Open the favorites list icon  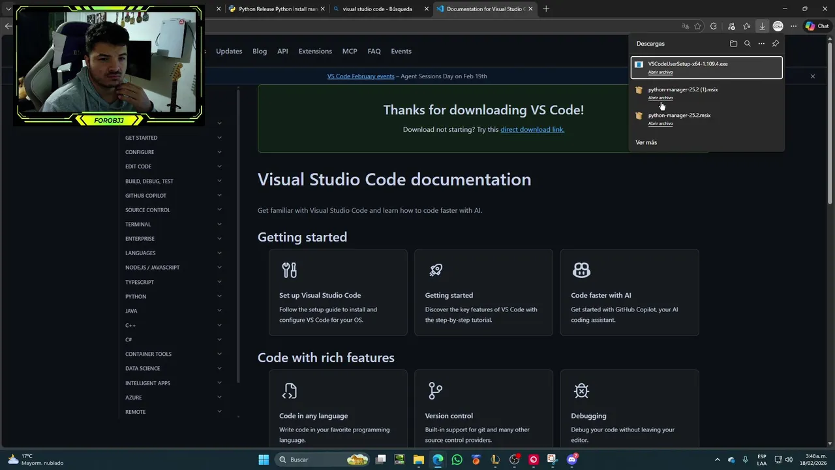[x=747, y=26]
